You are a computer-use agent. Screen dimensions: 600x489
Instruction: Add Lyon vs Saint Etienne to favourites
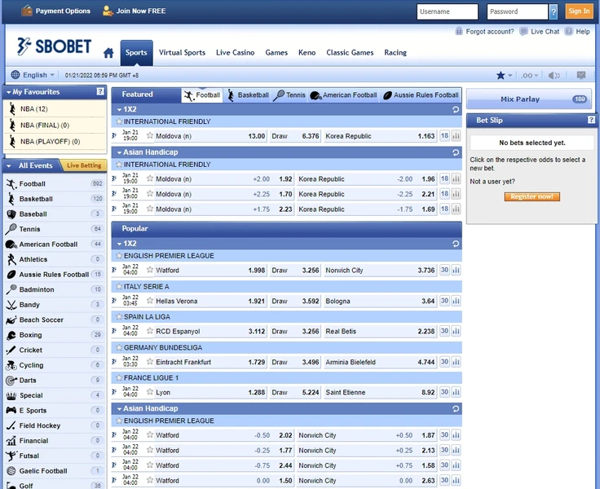coord(150,392)
